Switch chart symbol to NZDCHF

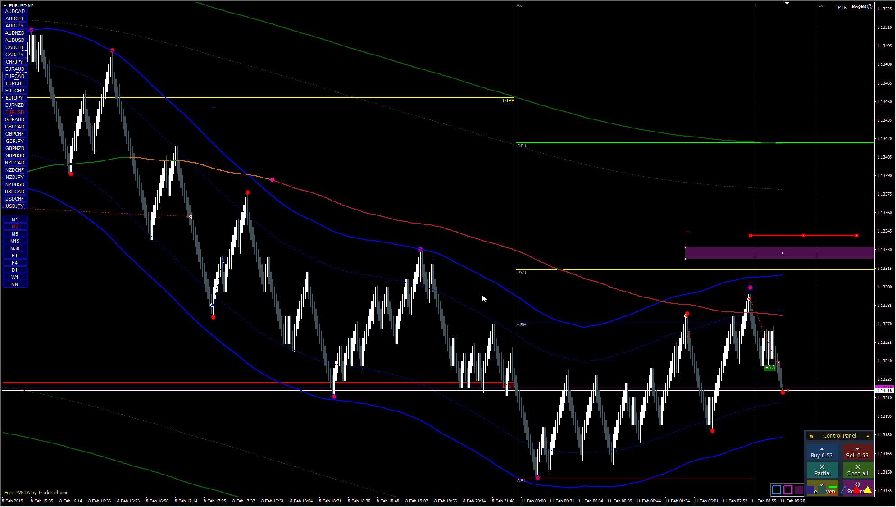tap(15, 170)
